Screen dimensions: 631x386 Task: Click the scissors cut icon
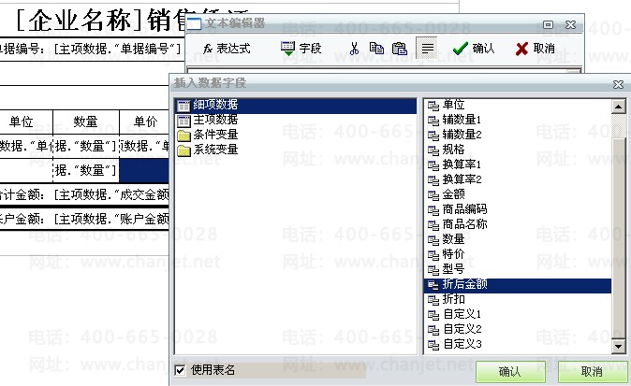(x=354, y=48)
